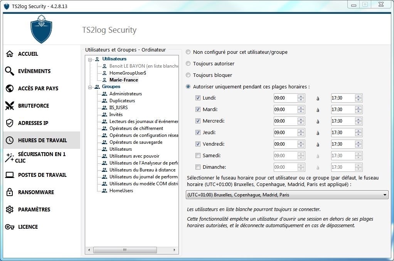Click the group icon beside Opérateurs de chiffrement
Image resolution: width=394 pixels, height=261 pixels.
pos(104,128)
